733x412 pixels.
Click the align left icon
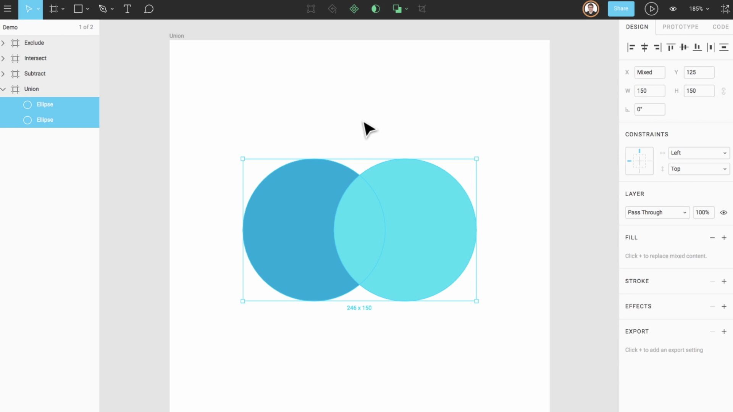pos(631,47)
